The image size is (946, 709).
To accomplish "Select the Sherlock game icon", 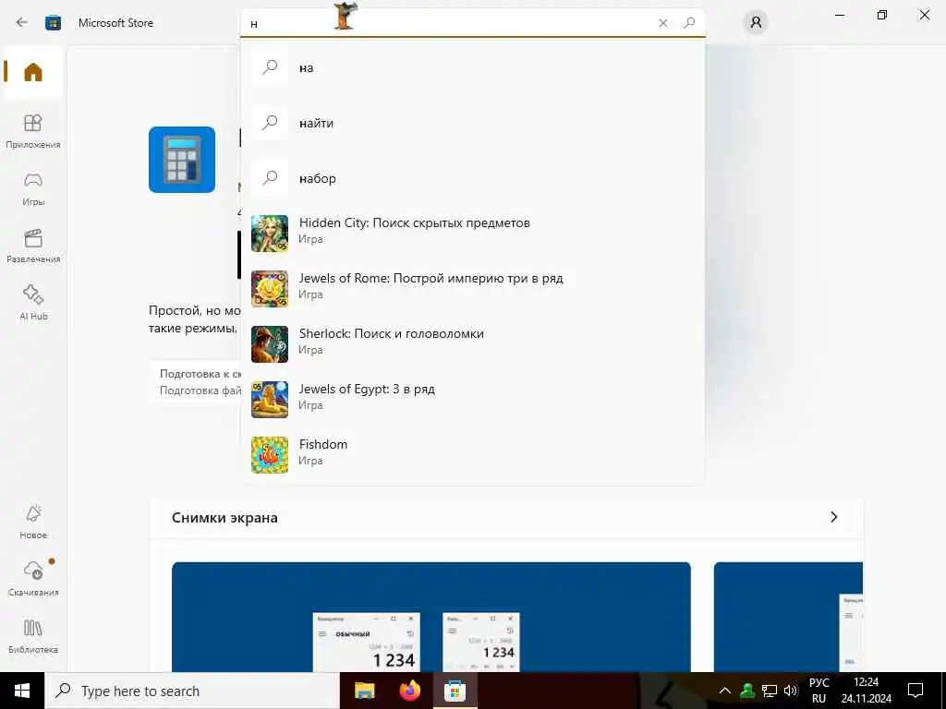I will (269, 344).
